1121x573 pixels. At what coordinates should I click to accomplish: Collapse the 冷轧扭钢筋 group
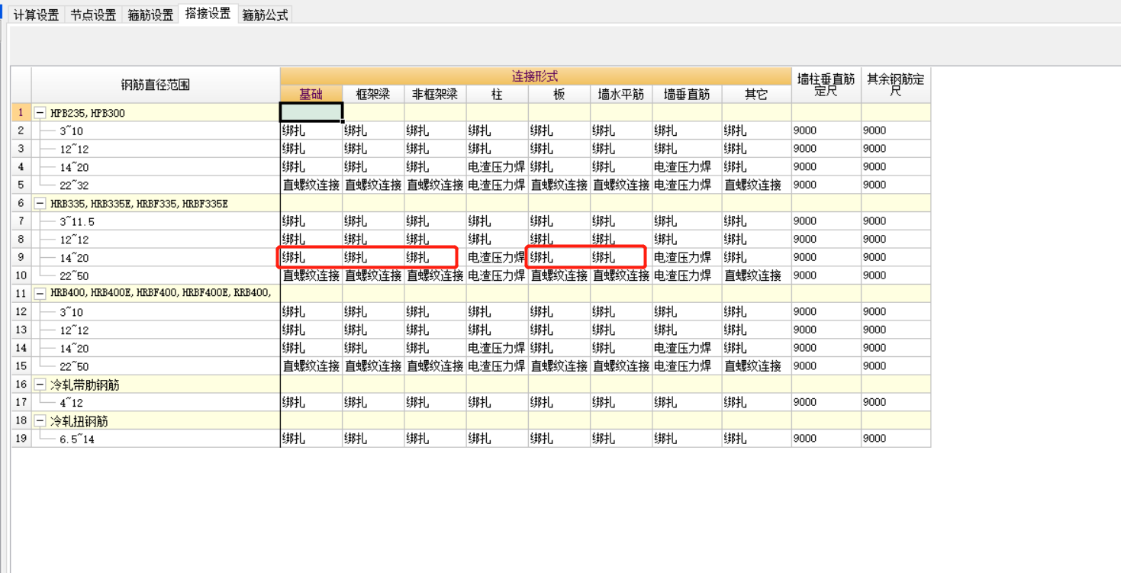click(x=41, y=420)
